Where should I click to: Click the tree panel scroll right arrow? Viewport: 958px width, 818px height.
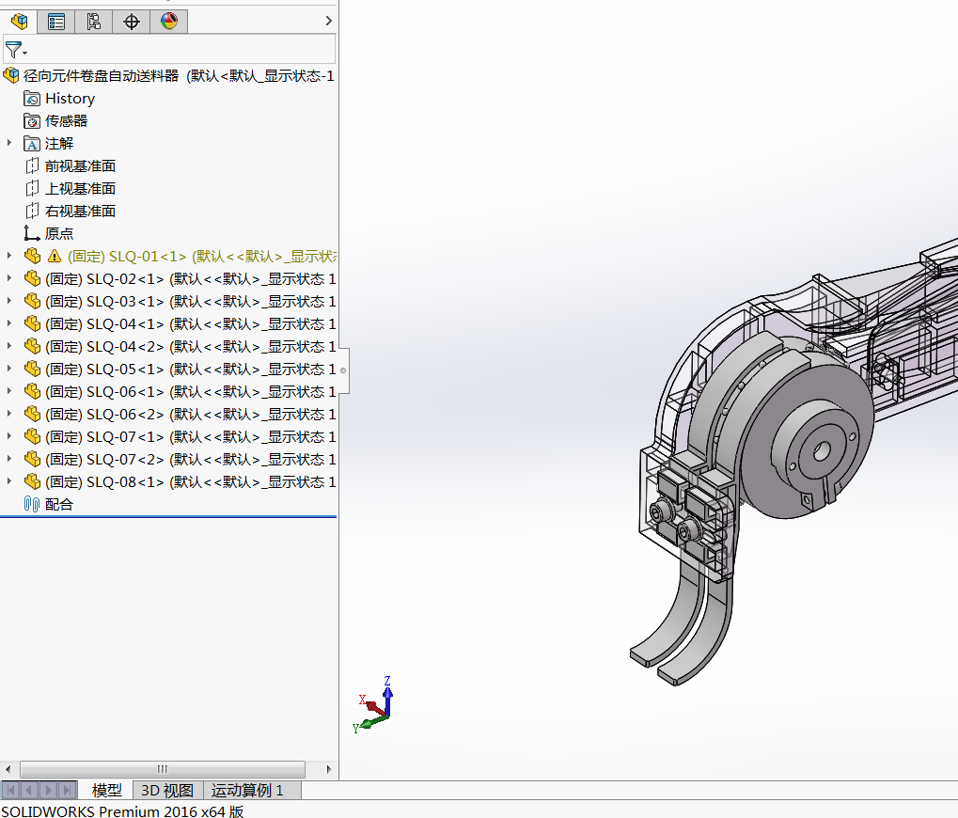coord(329,769)
